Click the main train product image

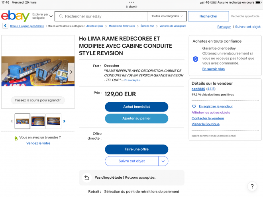click(x=38, y=71)
